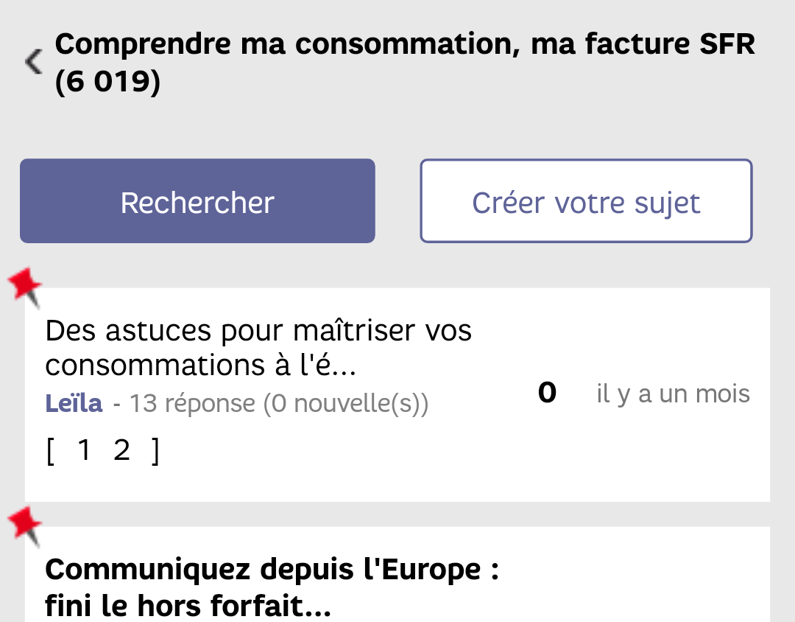Click the closing bracket after the page numbers
This screenshot has height=622, width=795.
(155, 451)
